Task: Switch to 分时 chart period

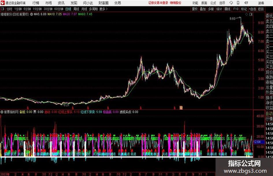Action: [10, 9]
